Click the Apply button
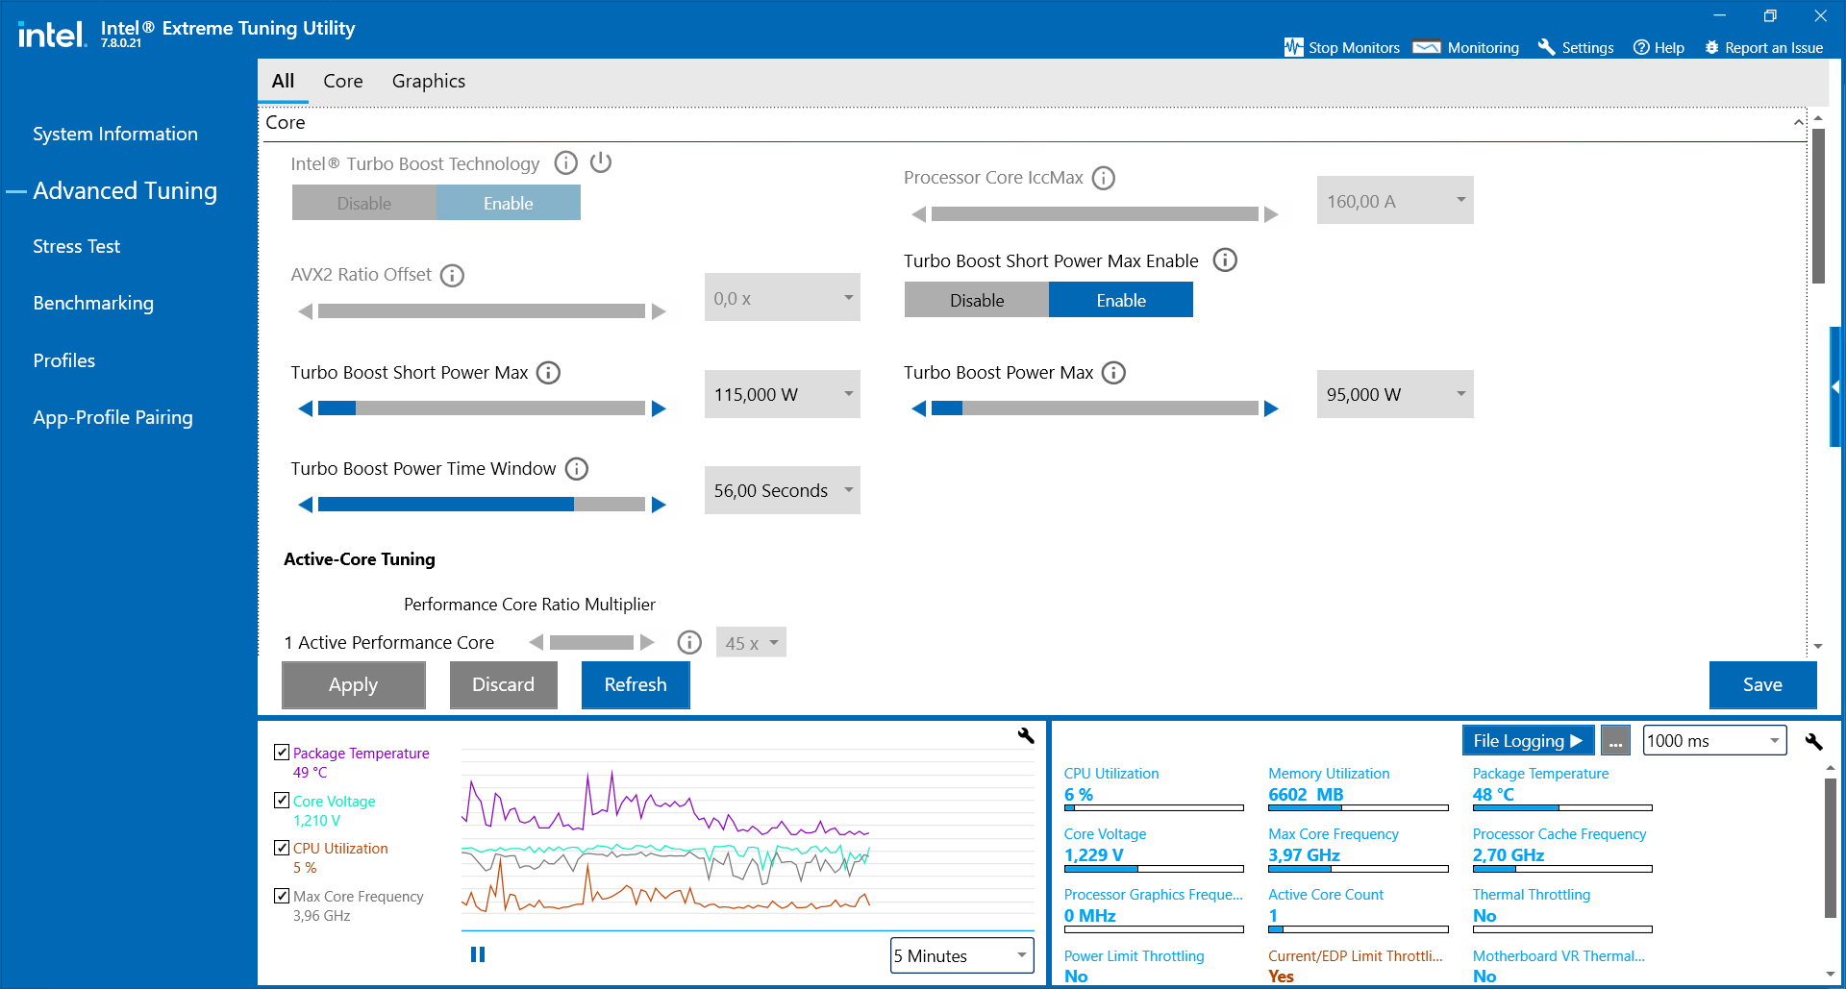 [x=354, y=684]
